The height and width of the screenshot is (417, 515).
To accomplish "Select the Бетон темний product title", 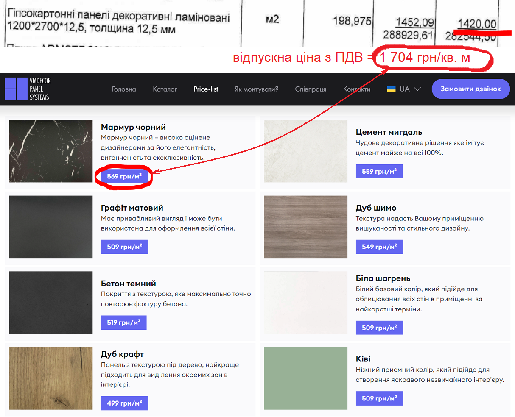I will pos(128,284).
